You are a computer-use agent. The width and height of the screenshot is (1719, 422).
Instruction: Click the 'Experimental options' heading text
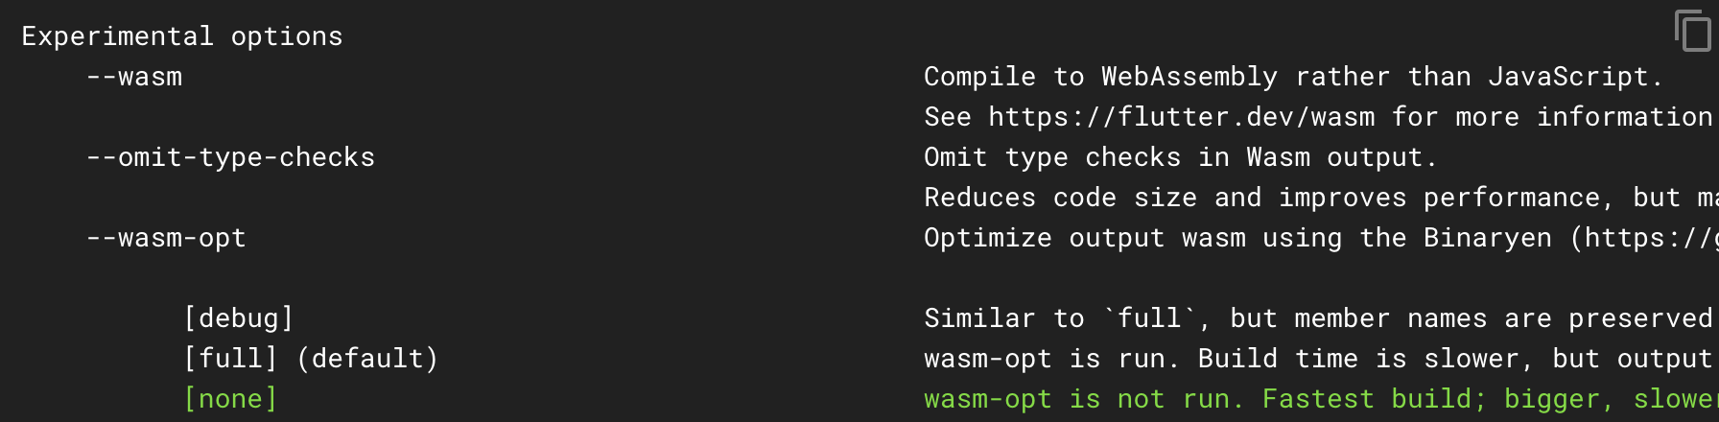tap(182, 36)
